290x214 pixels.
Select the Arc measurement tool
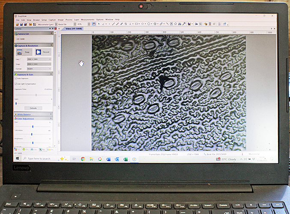pyautogui.click(x=167, y=24)
